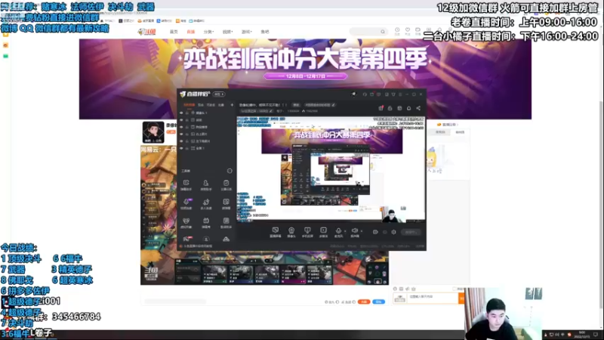Expand microphone options arrow
Screen dimensions: 604x340
345,231
